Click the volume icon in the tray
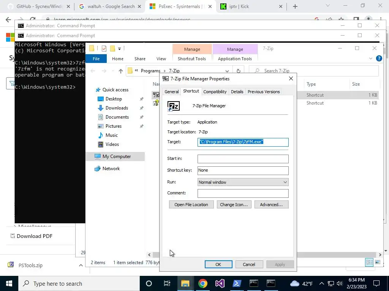Viewport: 389px width, 291px height. (340, 283)
